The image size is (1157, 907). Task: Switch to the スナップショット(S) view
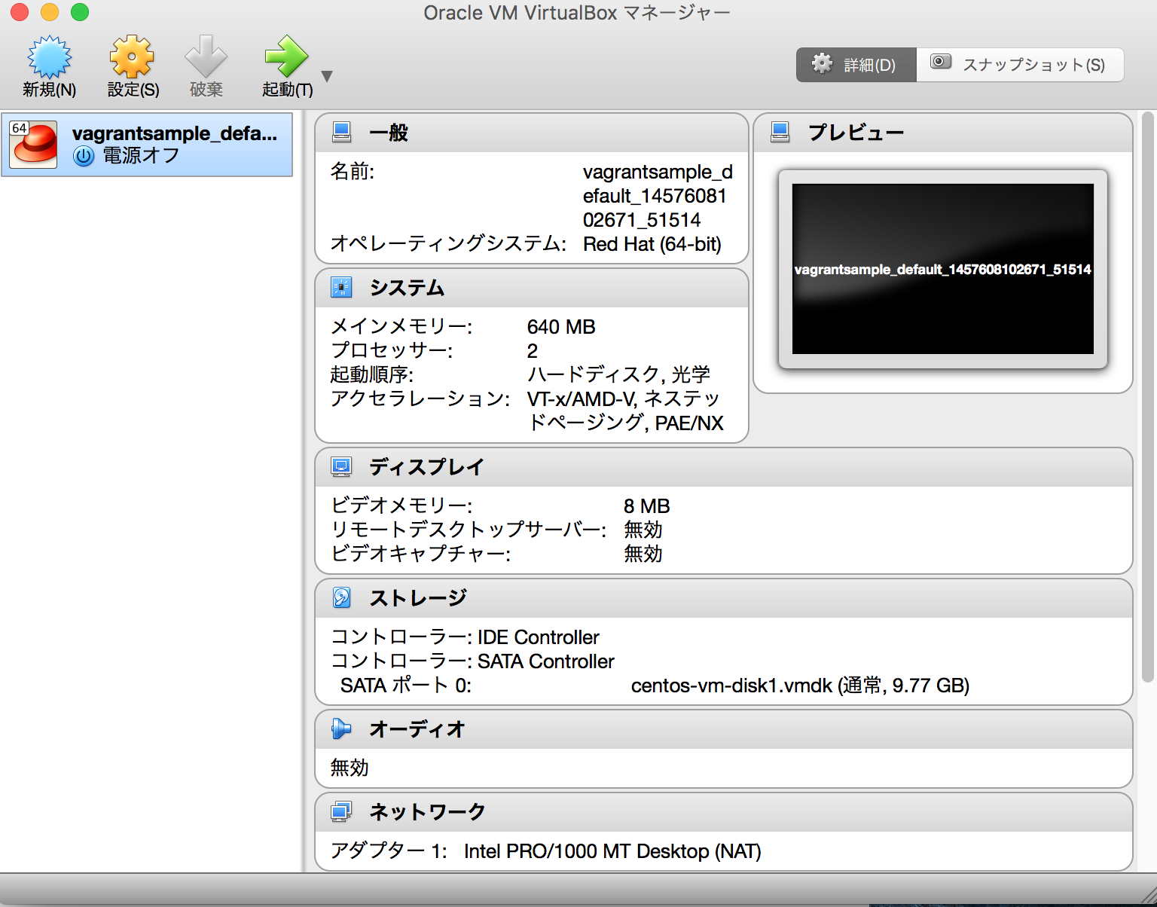coord(1020,64)
